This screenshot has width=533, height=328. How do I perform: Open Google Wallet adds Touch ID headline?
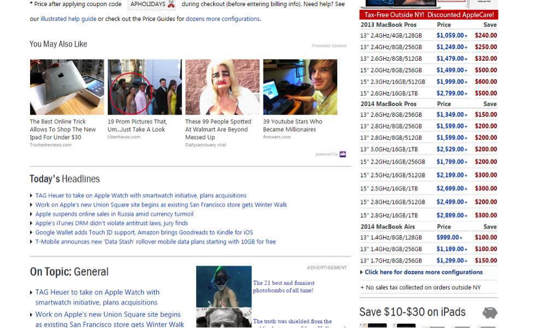[x=144, y=232]
